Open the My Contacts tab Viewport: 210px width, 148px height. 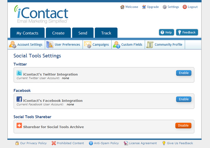[27, 33]
